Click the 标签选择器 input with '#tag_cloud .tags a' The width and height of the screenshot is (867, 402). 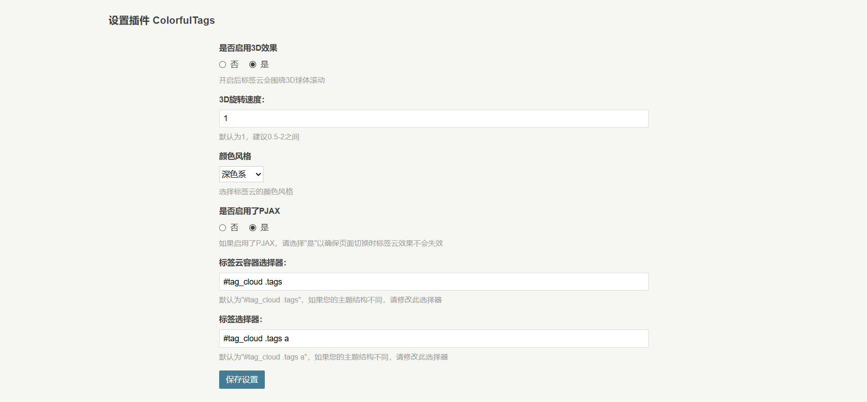click(x=433, y=339)
